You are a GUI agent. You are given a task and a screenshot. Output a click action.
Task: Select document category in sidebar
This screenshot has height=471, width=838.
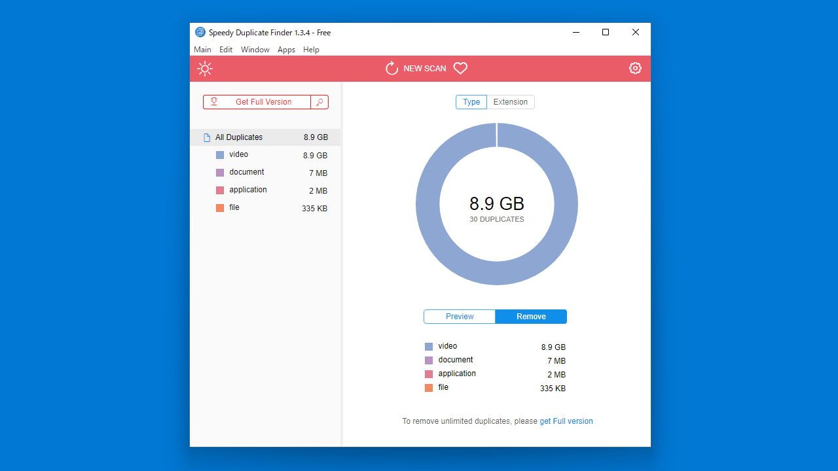click(266, 173)
